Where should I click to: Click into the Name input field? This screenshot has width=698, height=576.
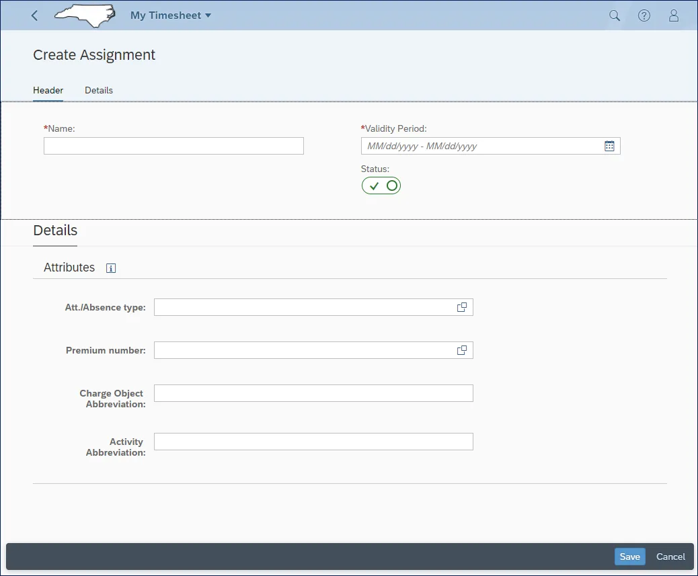tap(173, 146)
